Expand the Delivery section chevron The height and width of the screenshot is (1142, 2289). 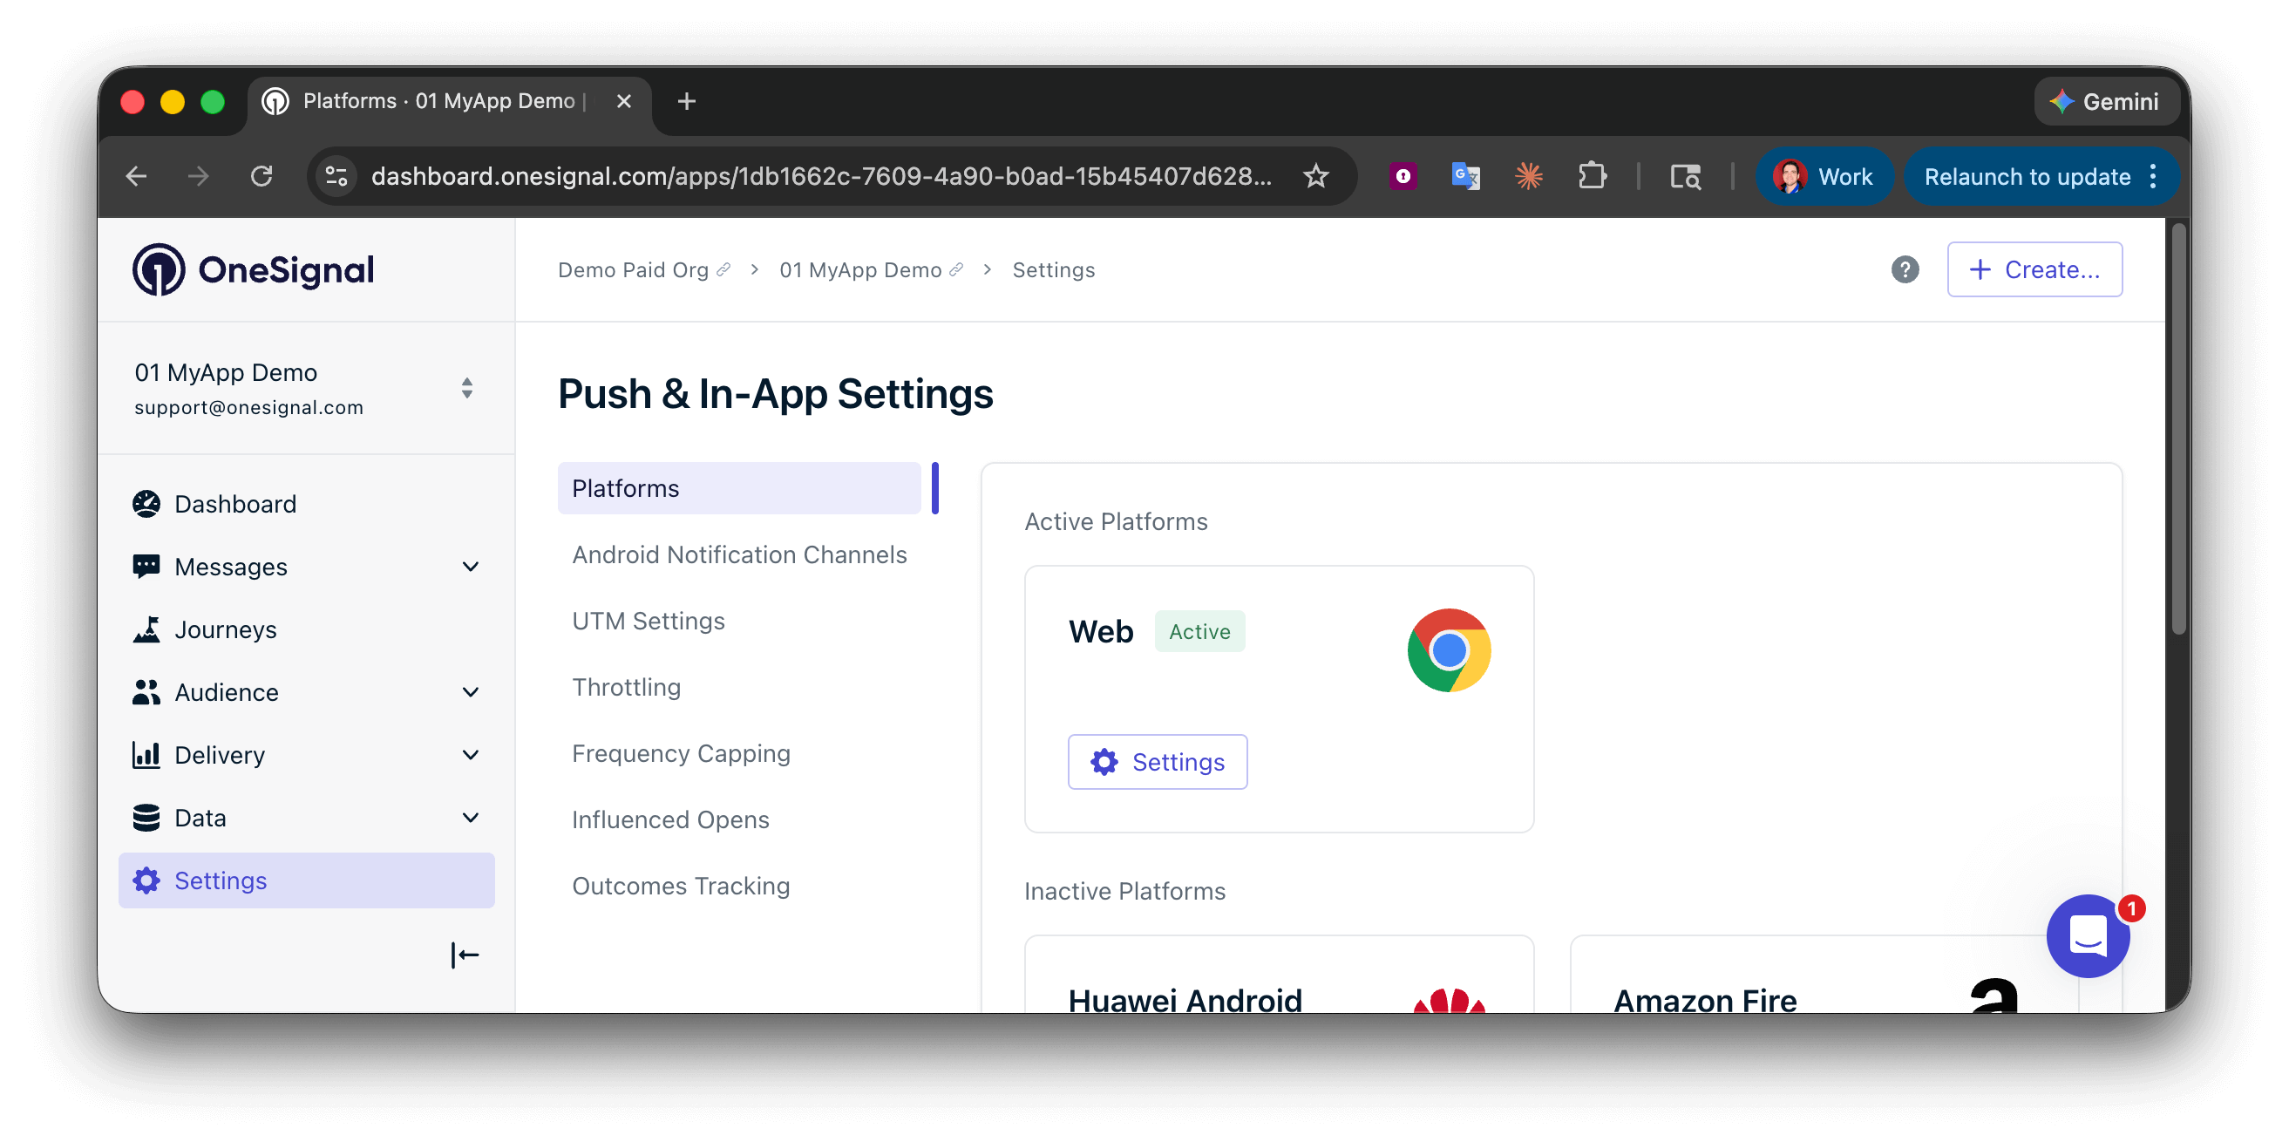[x=470, y=755]
